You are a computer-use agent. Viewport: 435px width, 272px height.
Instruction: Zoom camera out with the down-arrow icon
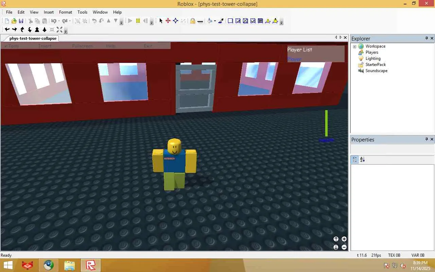(45, 30)
